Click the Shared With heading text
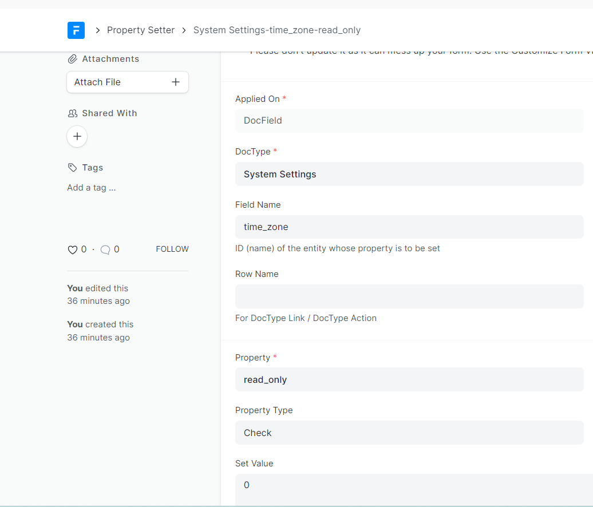The image size is (593, 507). 109,113
